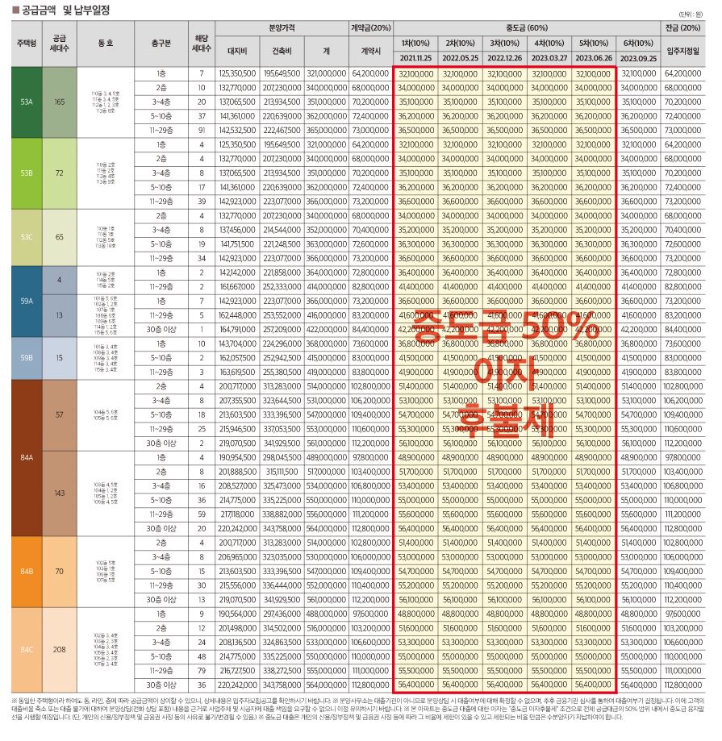
Task: Click the 53A housing type cell
Action: click(x=27, y=102)
